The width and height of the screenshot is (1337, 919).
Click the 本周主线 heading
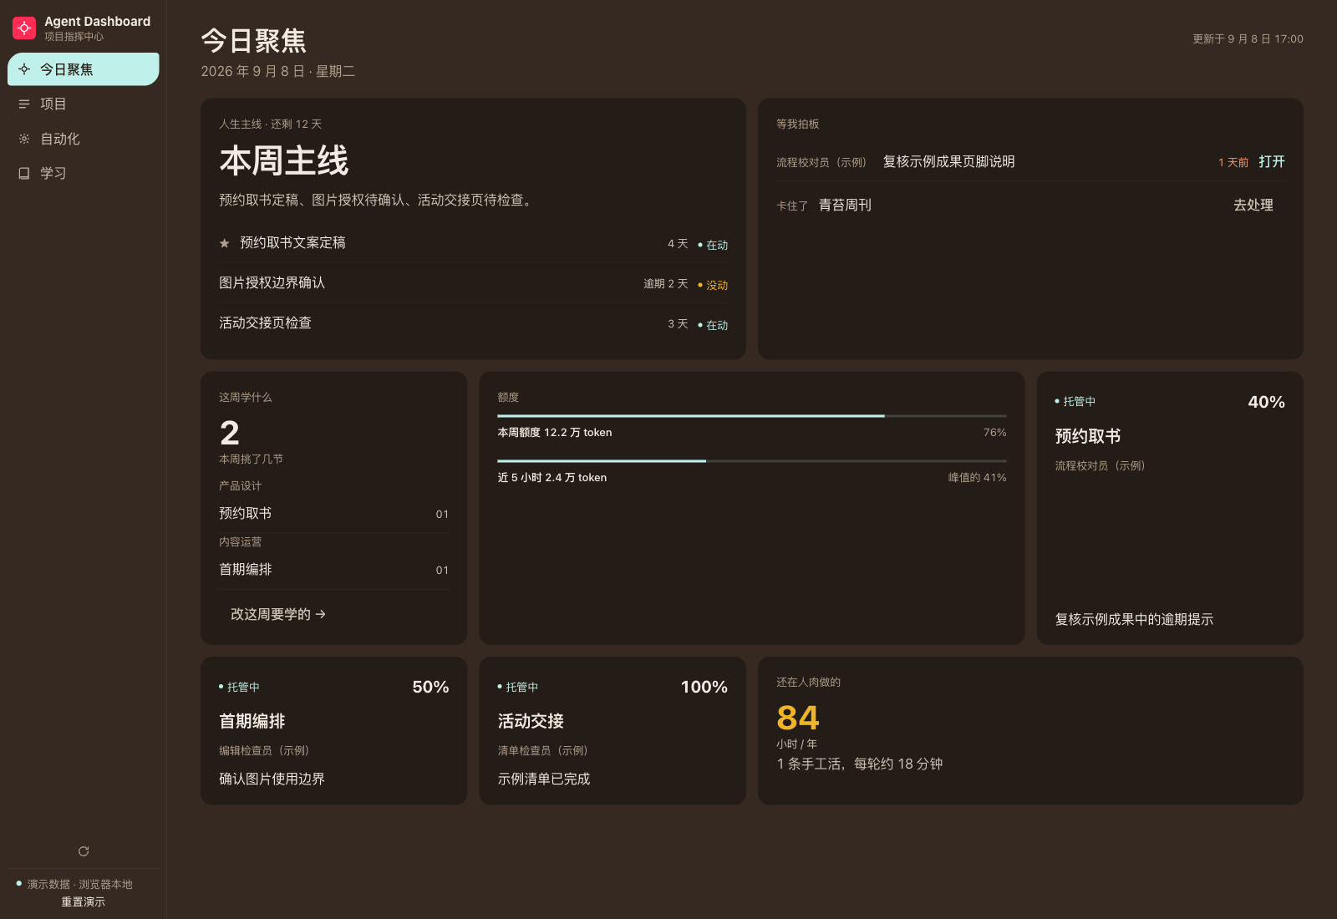click(284, 160)
